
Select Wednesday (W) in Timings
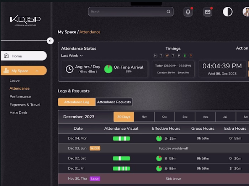(x=167, y=56)
